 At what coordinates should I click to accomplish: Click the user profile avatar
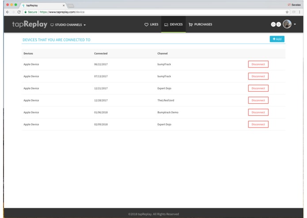click(x=287, y=24)
